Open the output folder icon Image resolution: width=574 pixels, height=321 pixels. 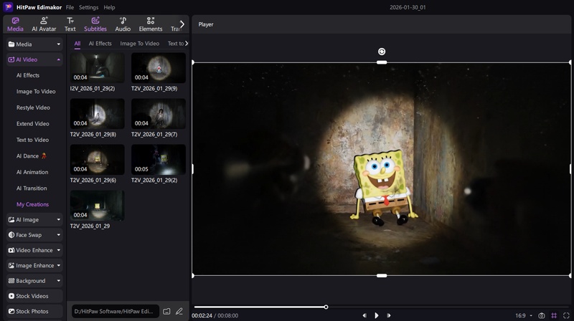166,312
